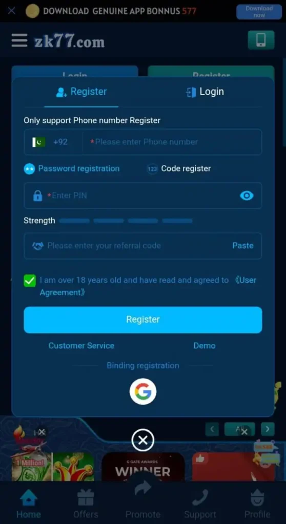The image size is (286, 524).
Task: Open the Profile icon in bottom bar
Action: [x=257, y=504]
